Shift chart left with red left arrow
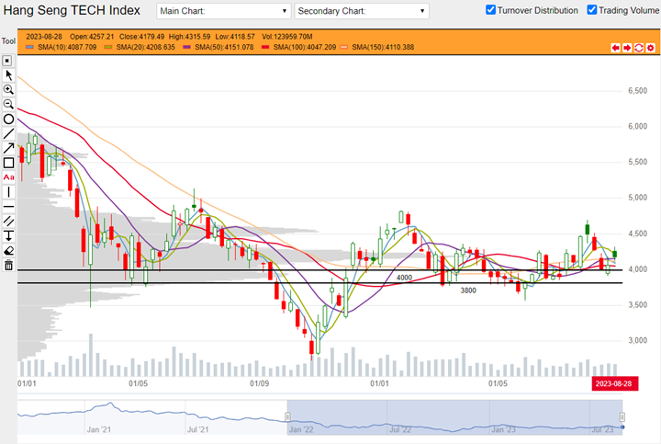661x444 pixels. pyautogui.click(x=615, y=48)
